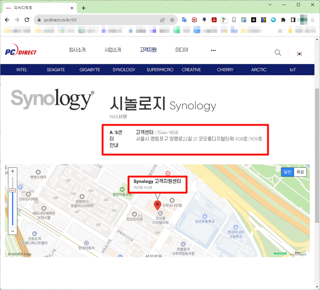Click the 양평한신 휴플러스아파트 label

point(82,204)
